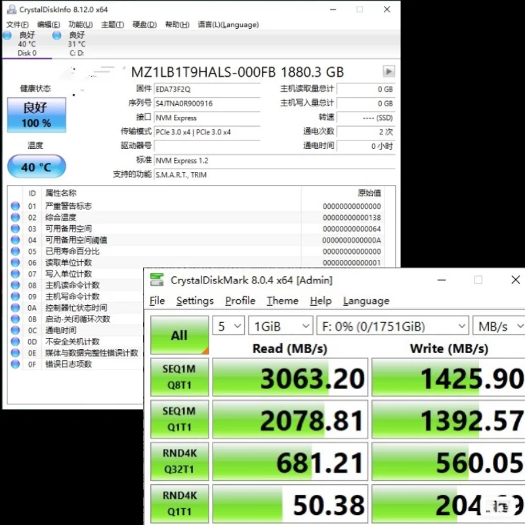
Task: Click the 40°C temperature indicator
Action: [36, 167]
